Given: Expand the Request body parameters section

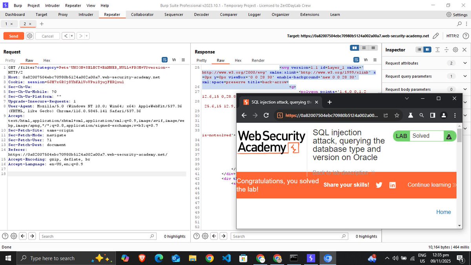Looking at the screenshot, I should 465,89.
